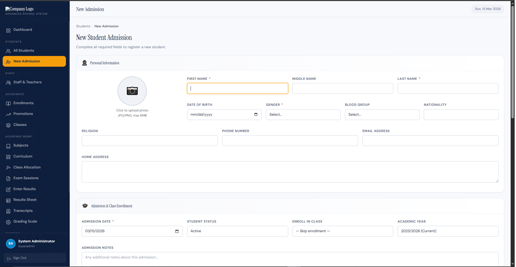This screenshot has width=516, height=267.
Task: Click the Religion input field
Action: (150, 141)
